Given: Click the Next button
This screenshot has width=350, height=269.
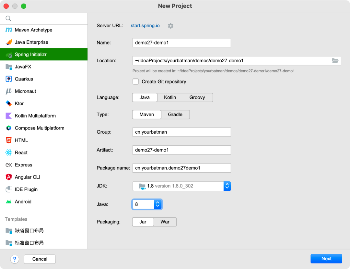Looking at the screenshot, I should [326, 258].
